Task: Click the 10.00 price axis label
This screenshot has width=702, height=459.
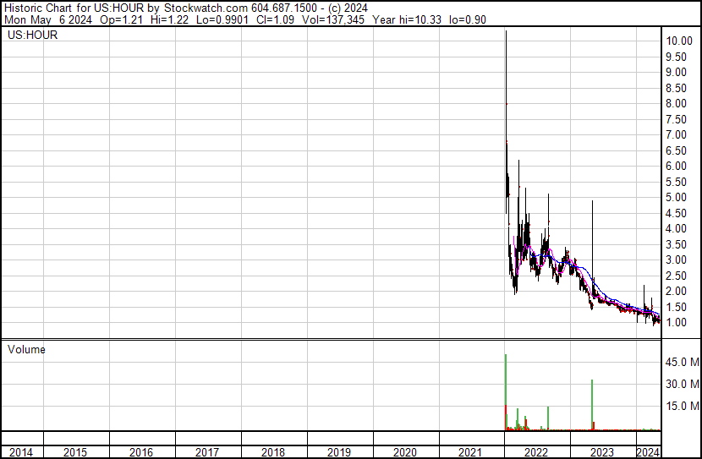Action: click(x=680, y=41)
